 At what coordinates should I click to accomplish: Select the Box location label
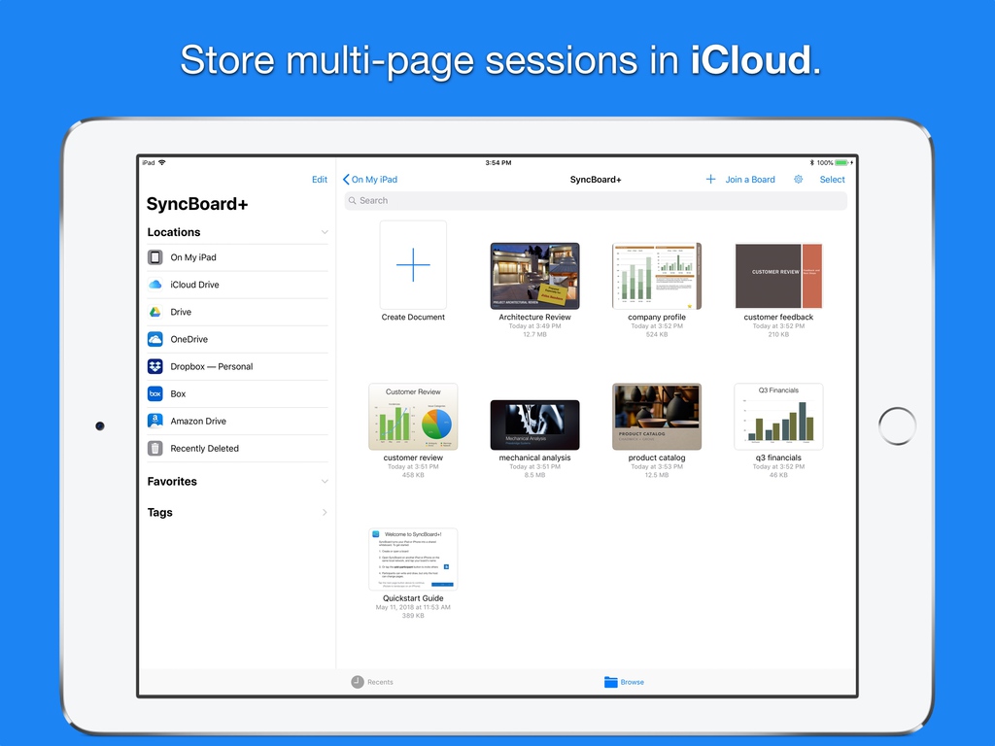pos(178,393)
